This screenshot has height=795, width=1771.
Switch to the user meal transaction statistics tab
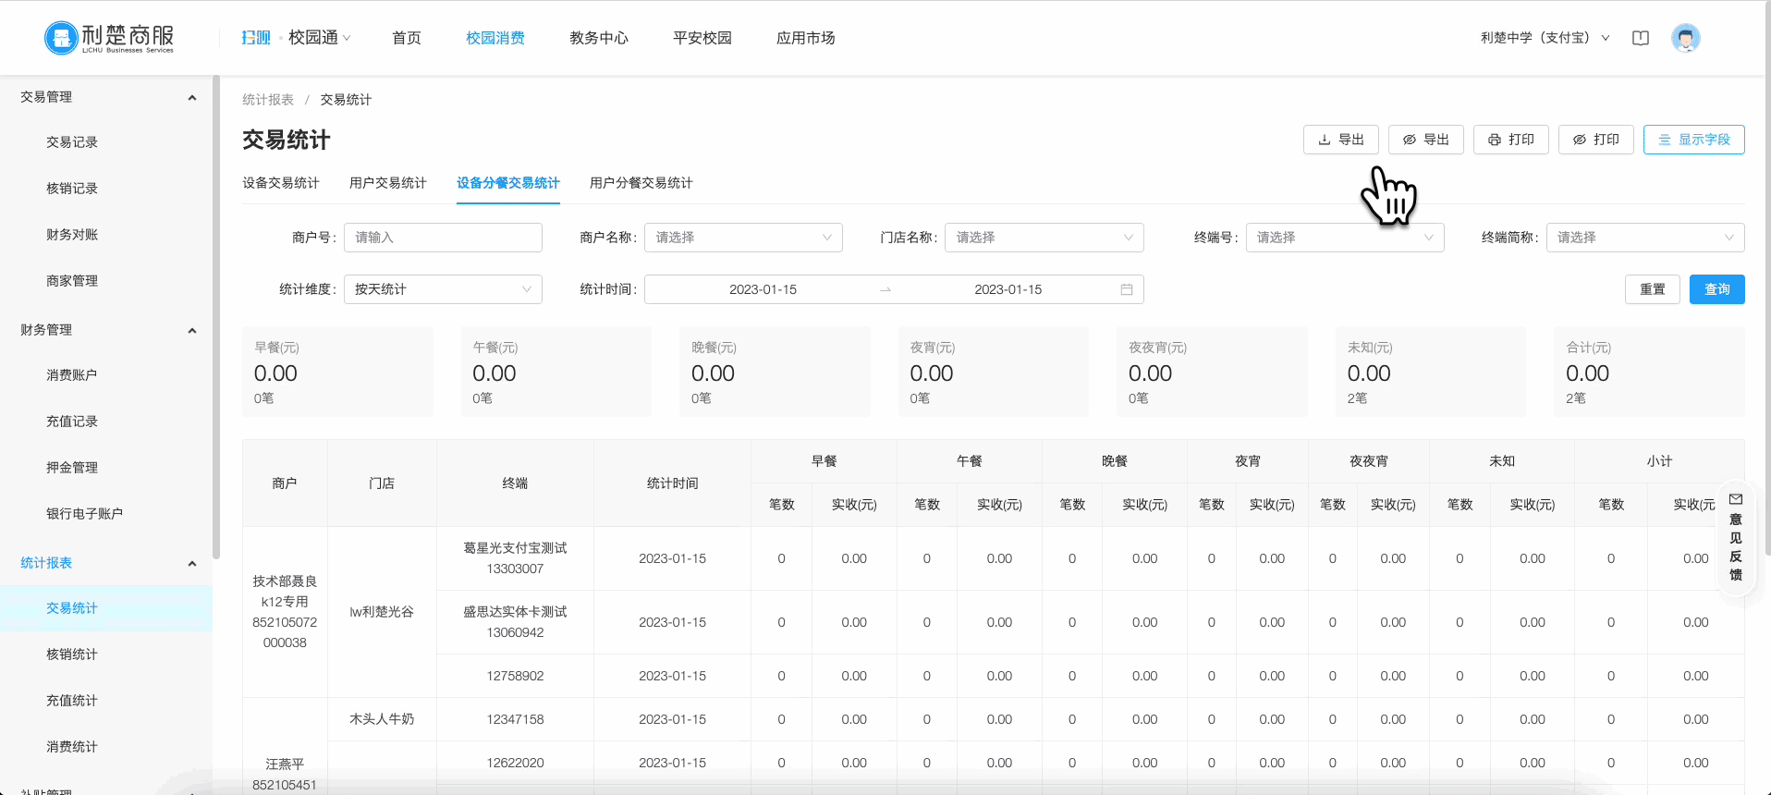coord(641,183)
